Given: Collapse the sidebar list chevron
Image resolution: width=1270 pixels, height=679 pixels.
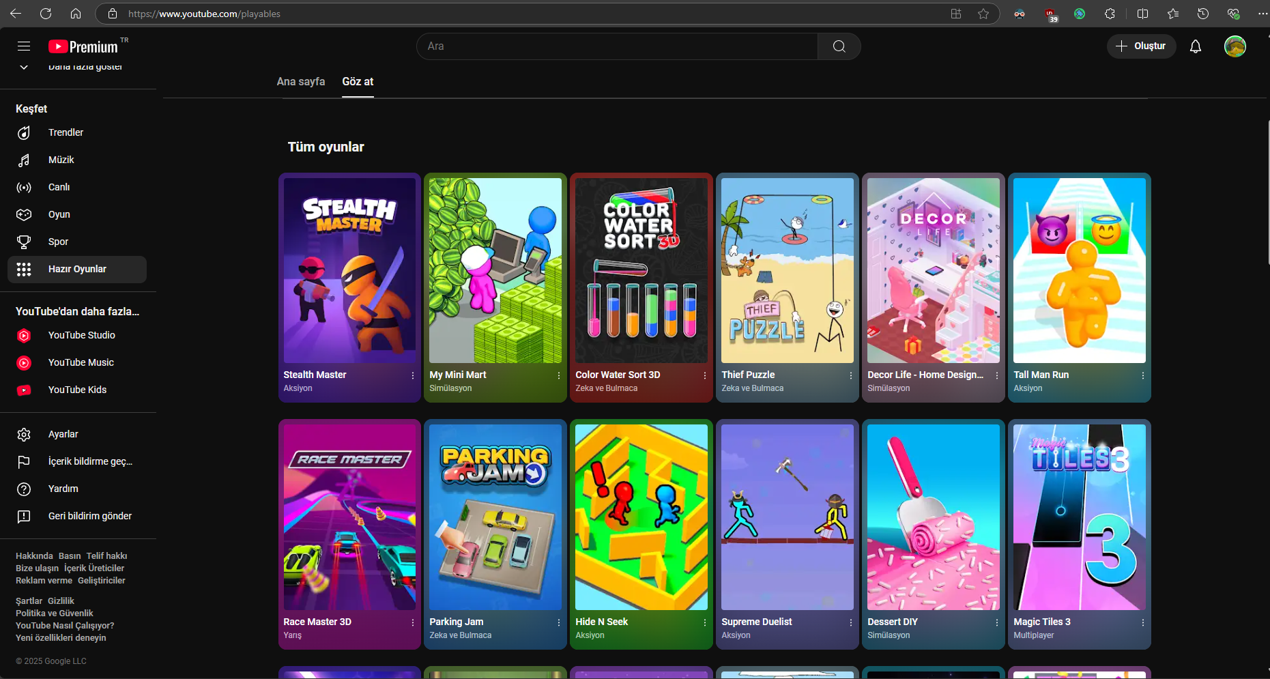Looking at the screenshot, I should [24, 67].
